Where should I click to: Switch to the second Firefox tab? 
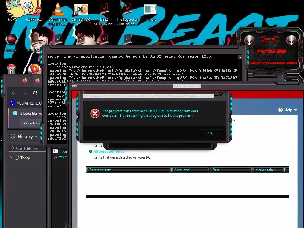tap(37, 80)
